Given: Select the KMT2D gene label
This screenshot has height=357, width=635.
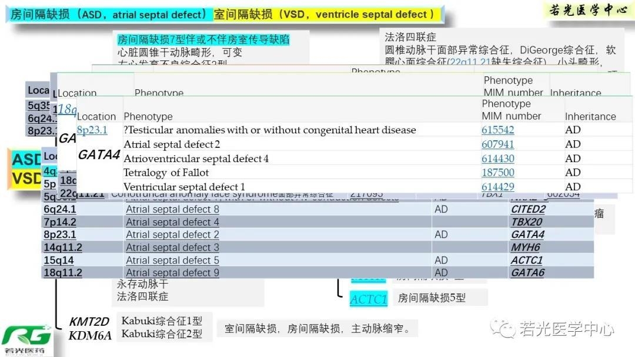Looking at the screenshot, I should click(89, 322).
